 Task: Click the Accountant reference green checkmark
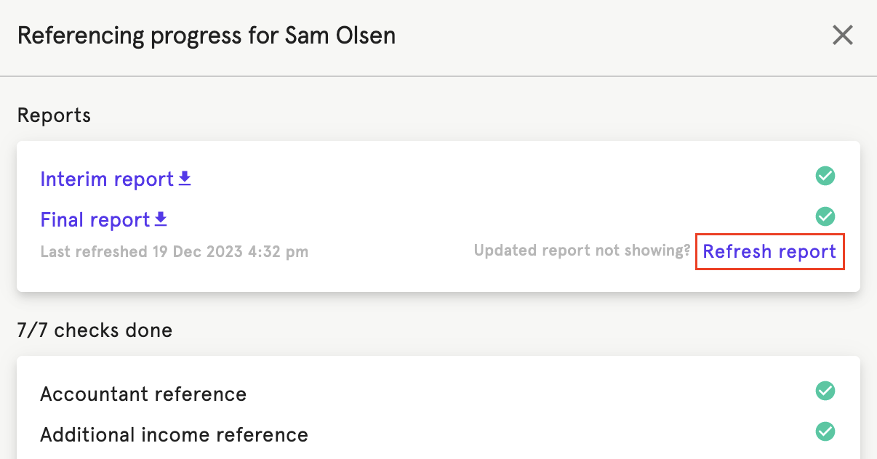825,391
